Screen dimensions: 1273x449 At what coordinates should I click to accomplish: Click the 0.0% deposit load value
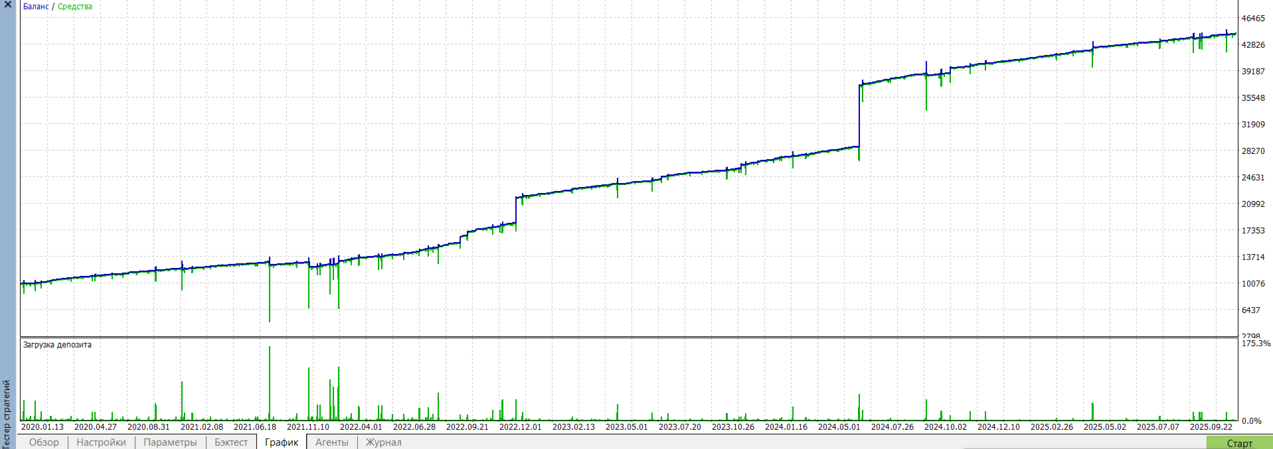[x=1252, y=421]
